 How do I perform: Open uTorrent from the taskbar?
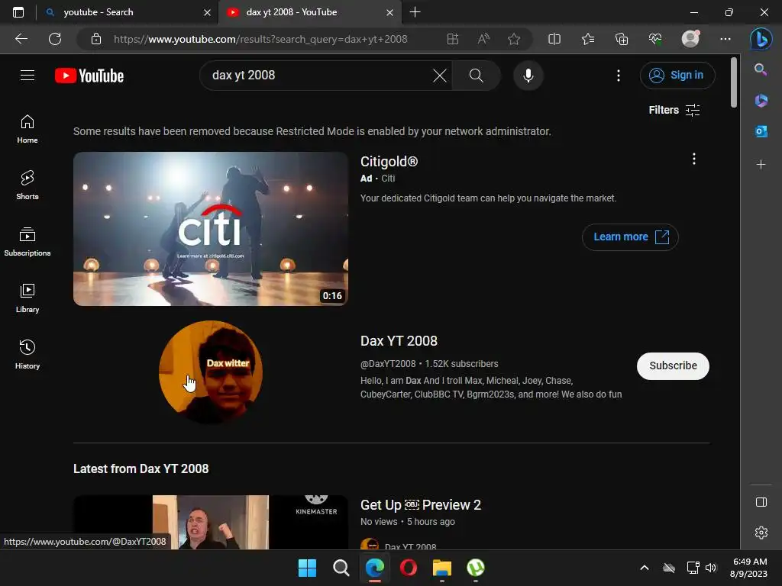(x=475, y=568)
